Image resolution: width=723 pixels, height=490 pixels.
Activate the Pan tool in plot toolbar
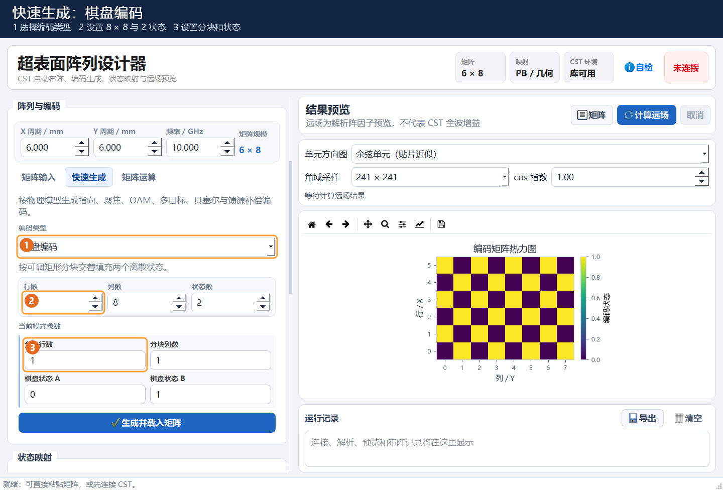[x=368, y=224]
